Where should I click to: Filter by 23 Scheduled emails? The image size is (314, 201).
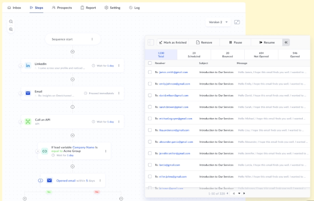[194, 55]
